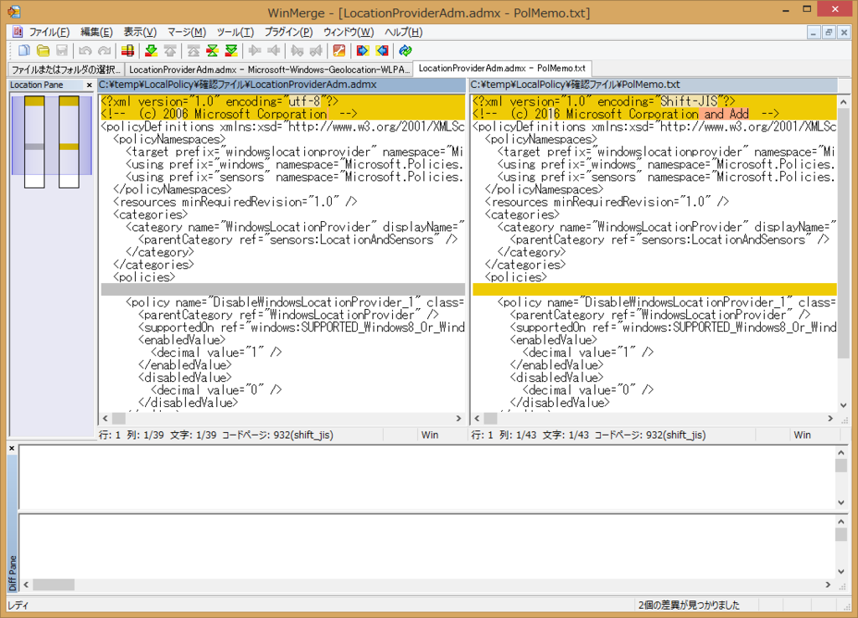
Task: Click right pane vertical scrollbar down arrow
Action: coord(843,405)
